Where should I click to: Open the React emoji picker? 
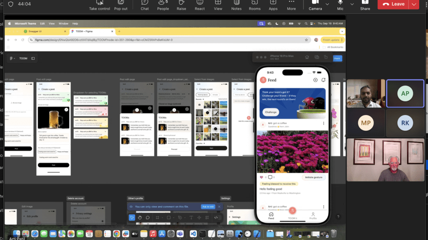(x=200, y=5)
